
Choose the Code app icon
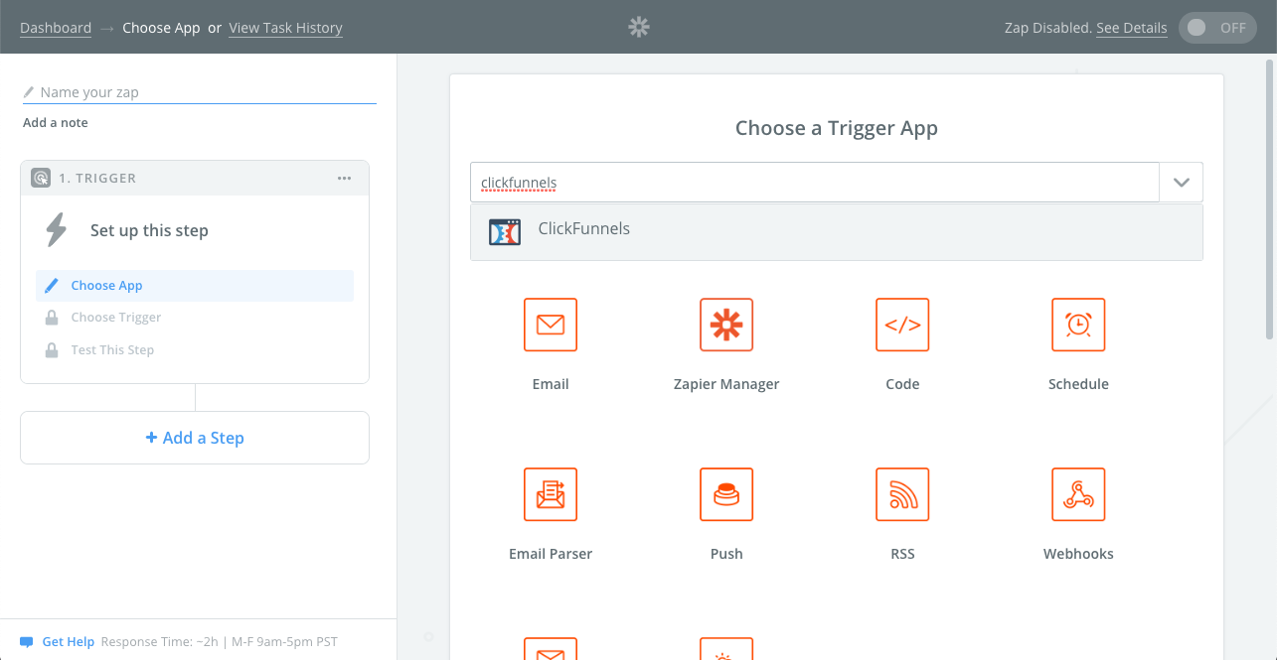902,325
